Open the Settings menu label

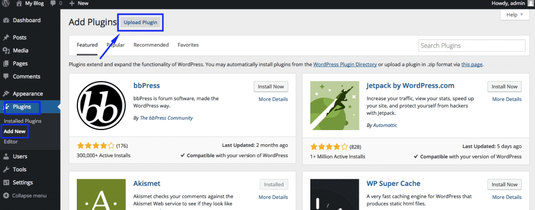[x=23, y=182]
